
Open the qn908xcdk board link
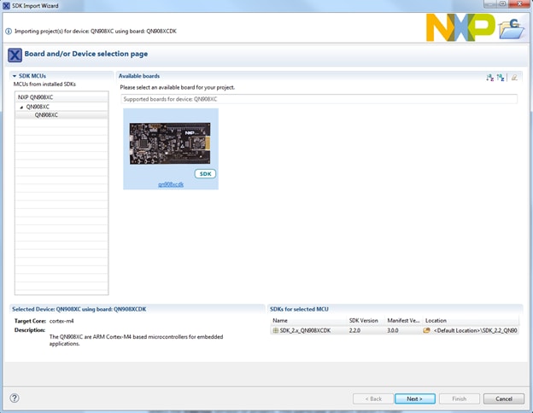click(171, 183)
